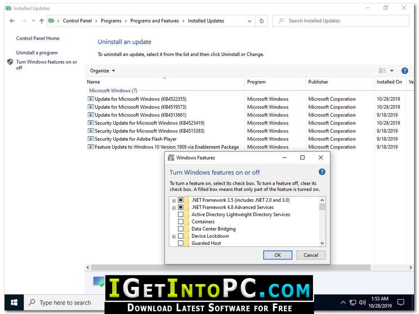Click the Windows Start button

click(14, 302)
